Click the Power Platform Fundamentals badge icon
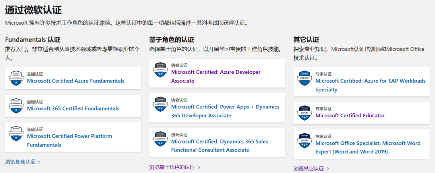This screenshot has width=435, height=173. pyautogui.click(x=16, y=133)
